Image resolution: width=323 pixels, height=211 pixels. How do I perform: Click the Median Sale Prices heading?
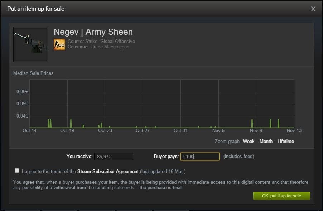33,73
